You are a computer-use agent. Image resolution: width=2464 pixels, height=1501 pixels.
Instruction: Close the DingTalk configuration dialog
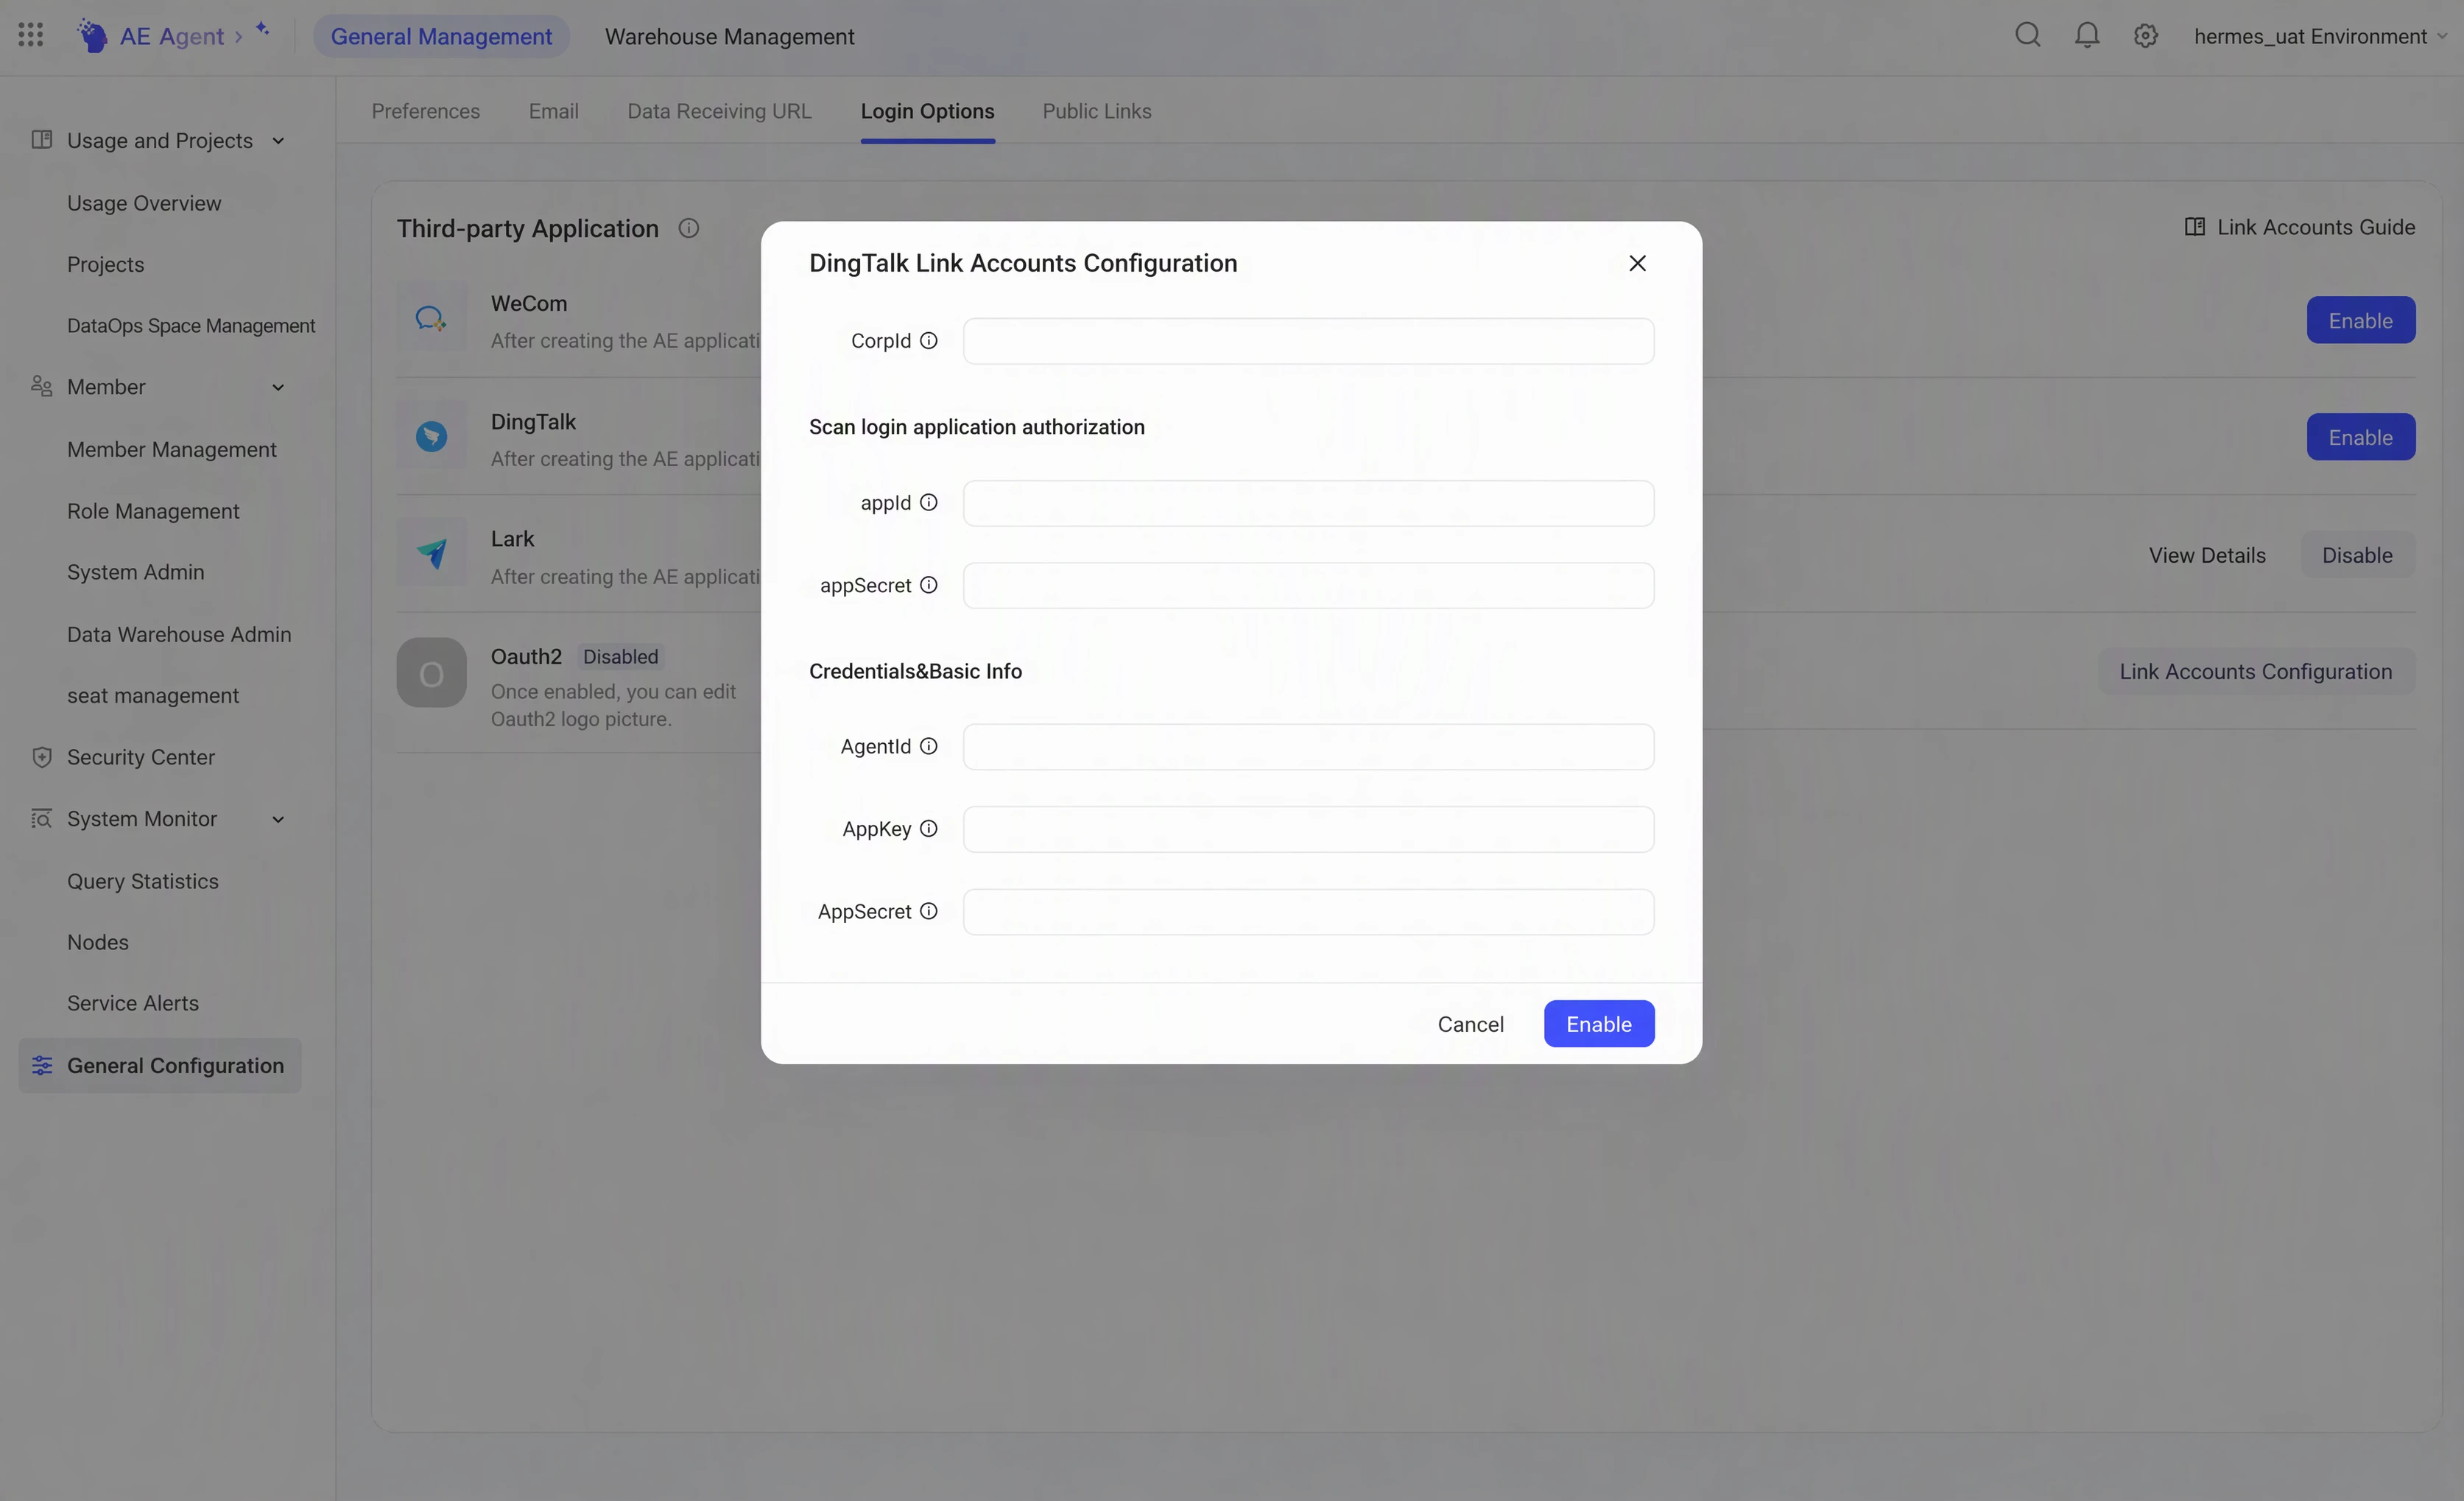pos(1637,263)
